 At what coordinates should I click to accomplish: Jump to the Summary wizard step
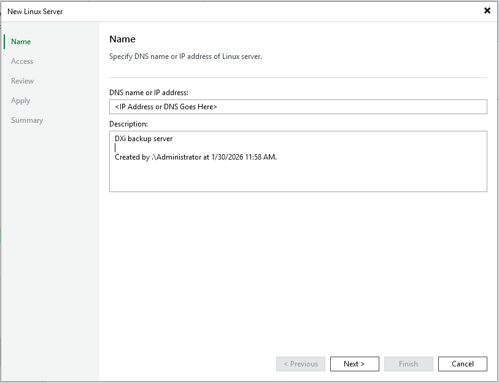(27, 120)
